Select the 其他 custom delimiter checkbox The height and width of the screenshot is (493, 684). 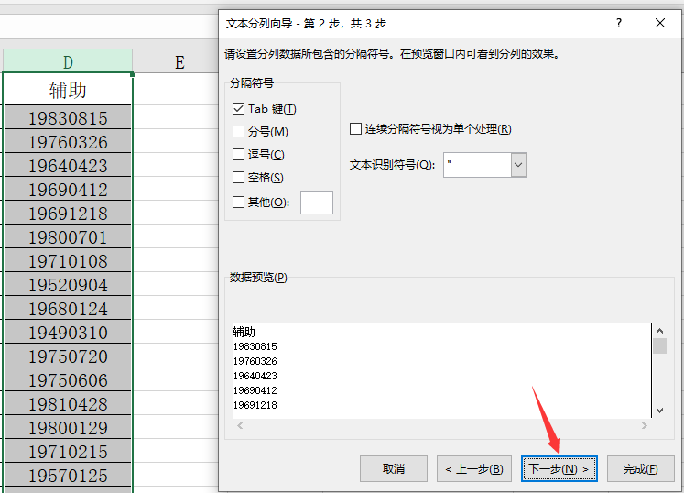coord(239,202)
